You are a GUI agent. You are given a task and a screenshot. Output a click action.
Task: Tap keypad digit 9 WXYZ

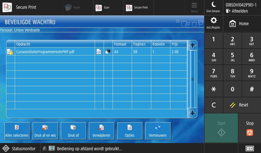[252, 73]
